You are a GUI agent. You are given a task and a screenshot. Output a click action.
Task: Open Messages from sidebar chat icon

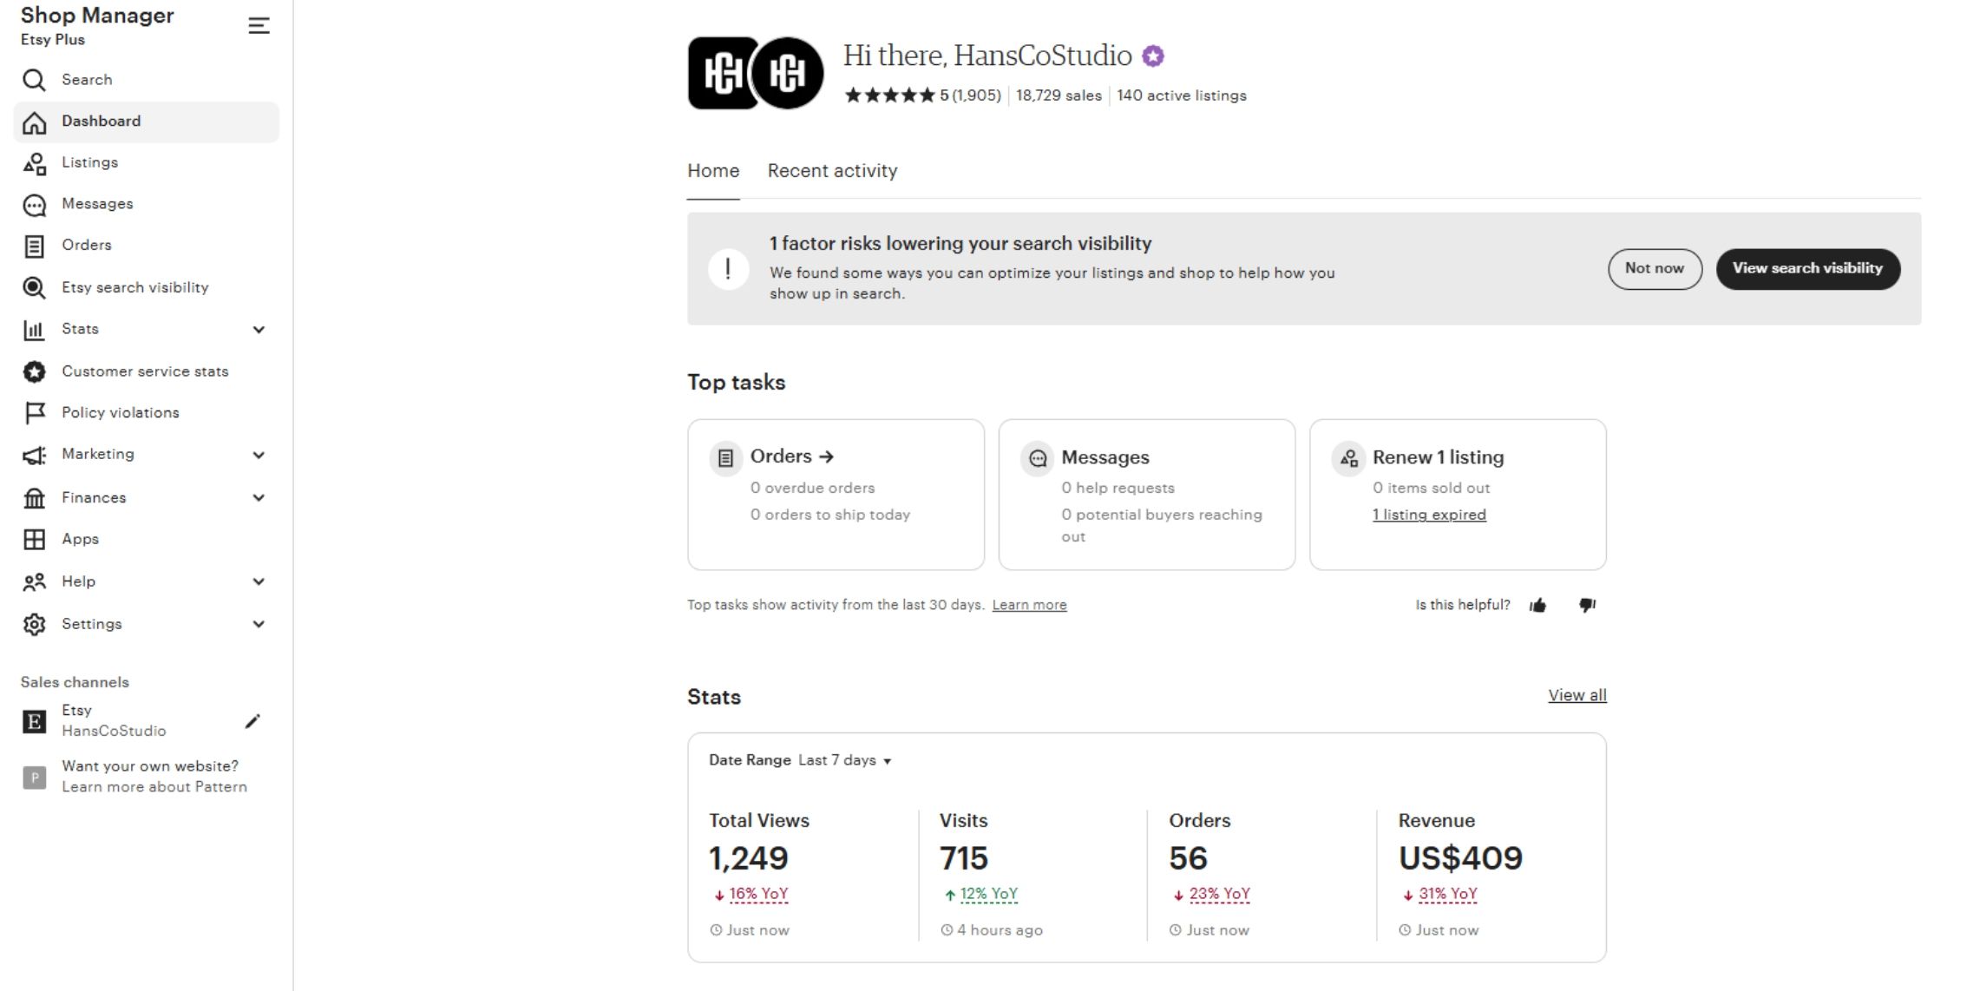point(34,205)
